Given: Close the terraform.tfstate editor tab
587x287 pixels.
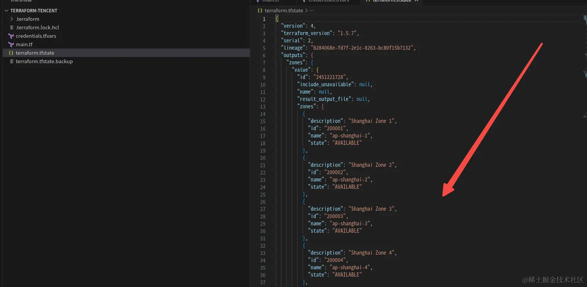Looking at the screenshot, I should (x=416, y=1).
